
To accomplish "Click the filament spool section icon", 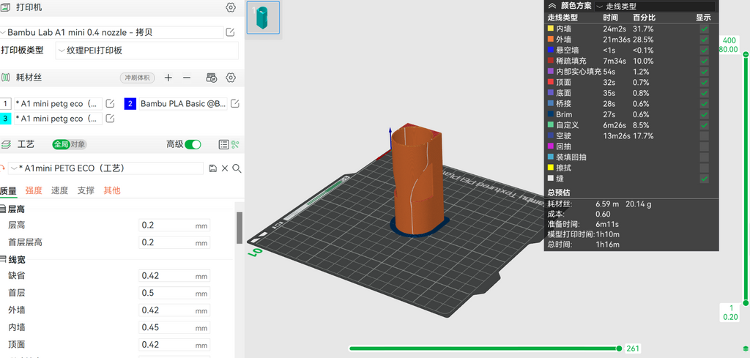I will click(5, 78).
